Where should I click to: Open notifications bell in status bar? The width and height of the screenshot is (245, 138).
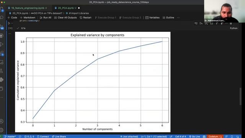232,136
